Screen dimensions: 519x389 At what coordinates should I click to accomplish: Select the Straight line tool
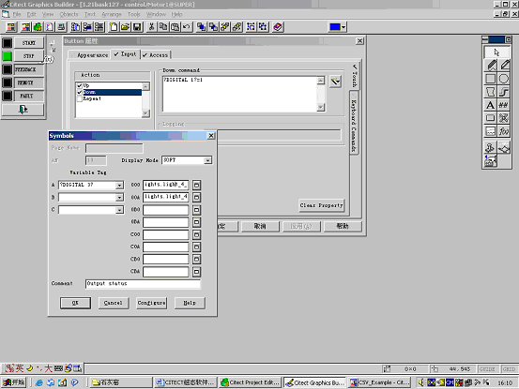click(504, 65)
